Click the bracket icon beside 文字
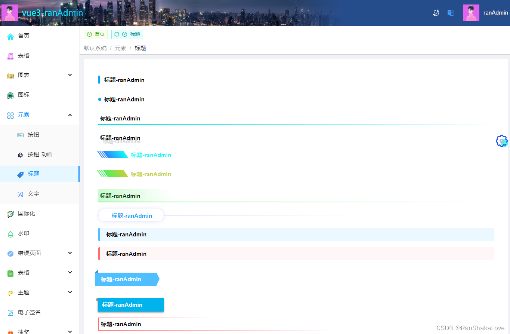 pyautogui.click(x=20, y=194)
